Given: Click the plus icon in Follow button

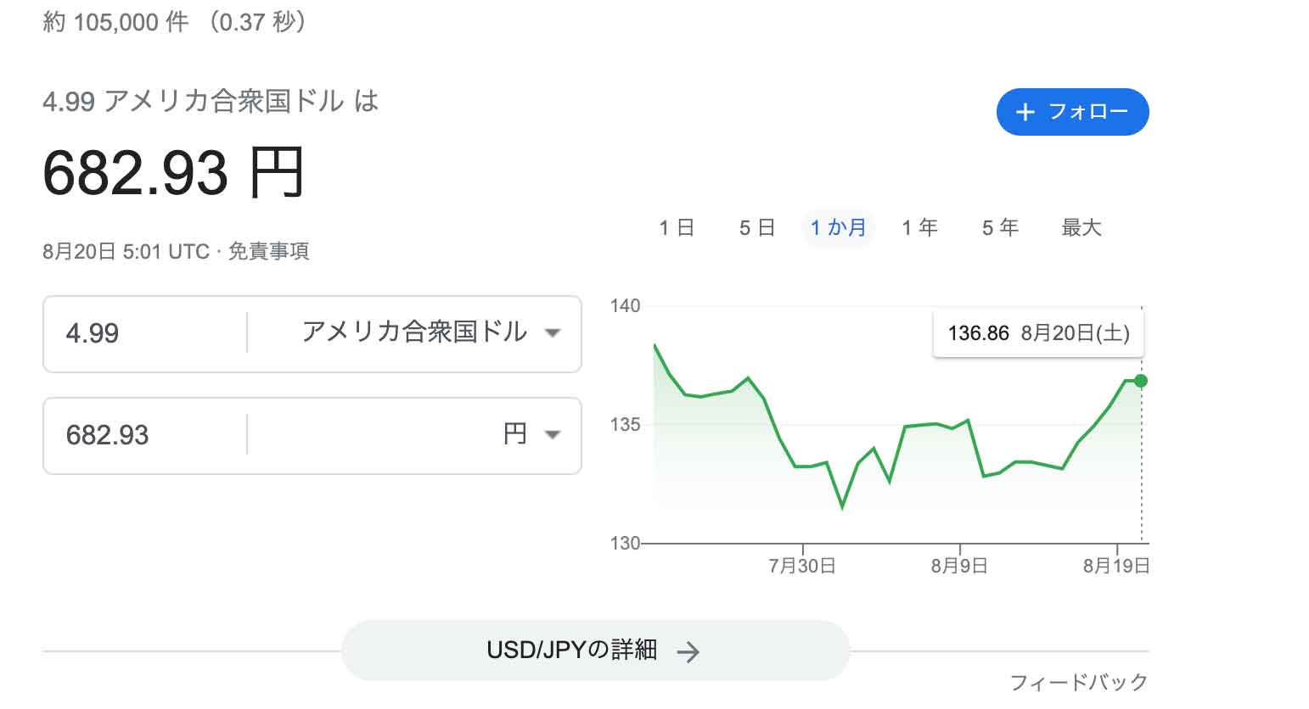Looking at the screenshot, I should pos(1025,112).
